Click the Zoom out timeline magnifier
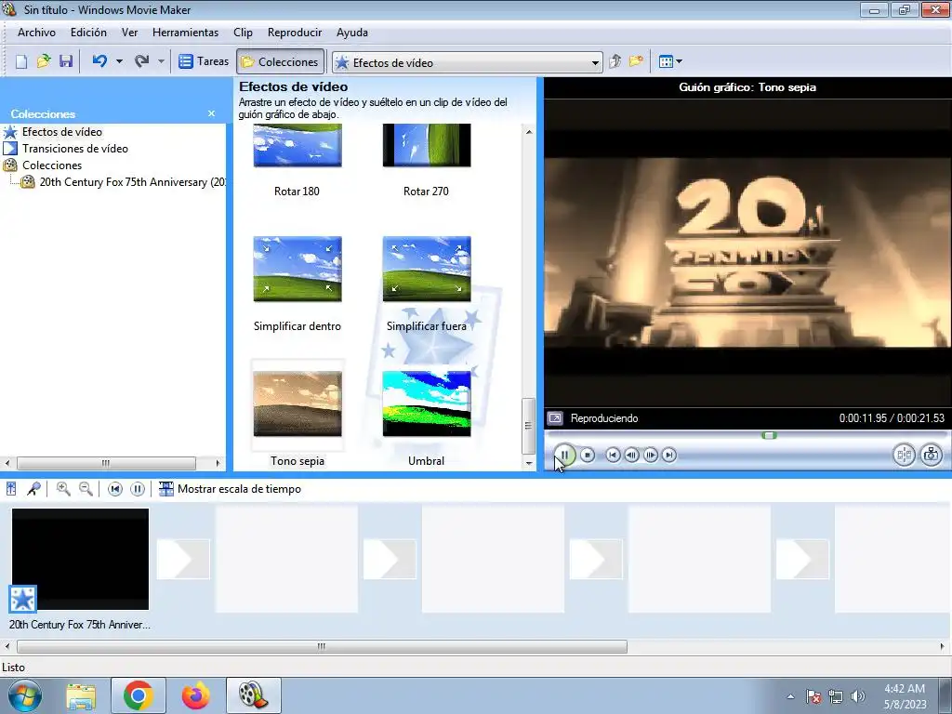952x714 pixels. pyautogui.click(x=86, y=489)
